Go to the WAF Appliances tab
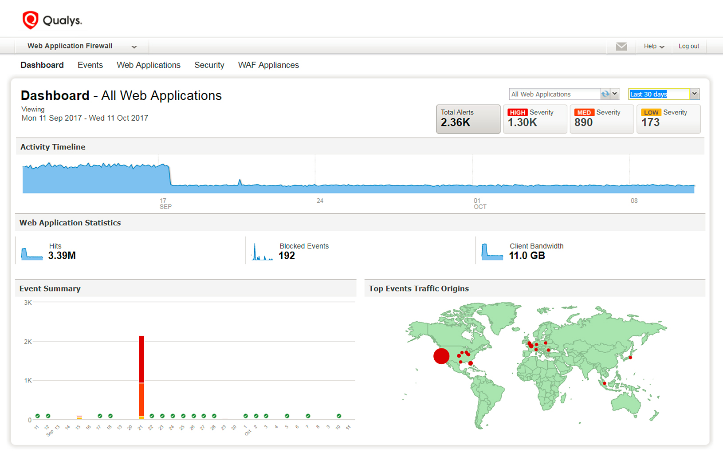The width and height of the screenshot is (723, 457). click(x=268, y=65)
